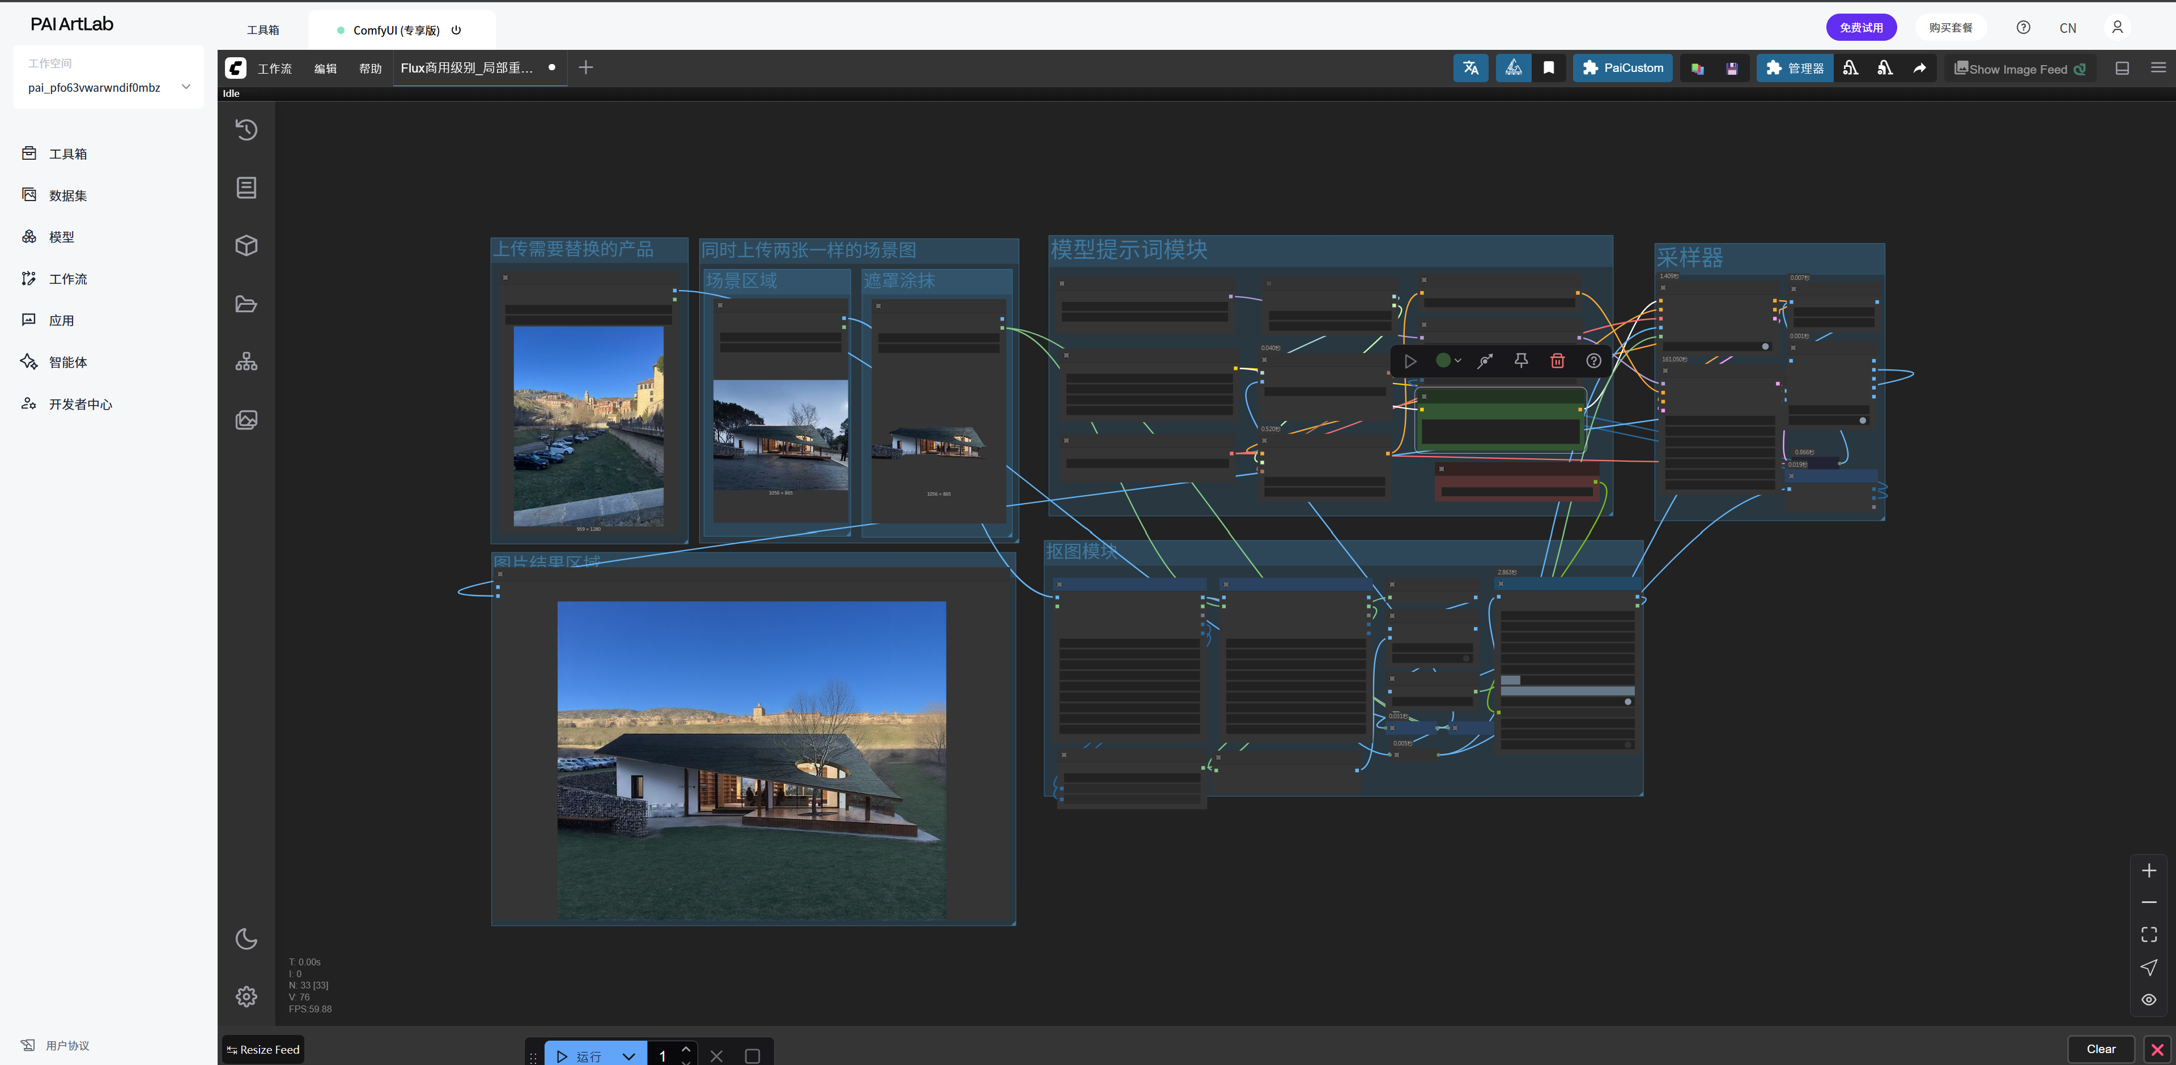The height and width of the screenshot is (1065, 2176).
Task: Open the 编辑 menu
Action: click(x=325, y=69)
